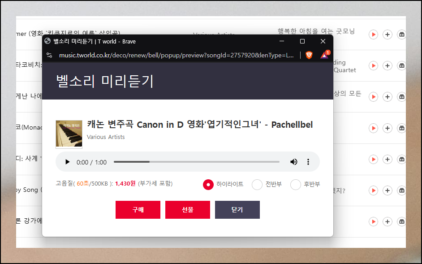Play icon in the '게난 나에' row

pyautogui.click(x=373, y=97)
